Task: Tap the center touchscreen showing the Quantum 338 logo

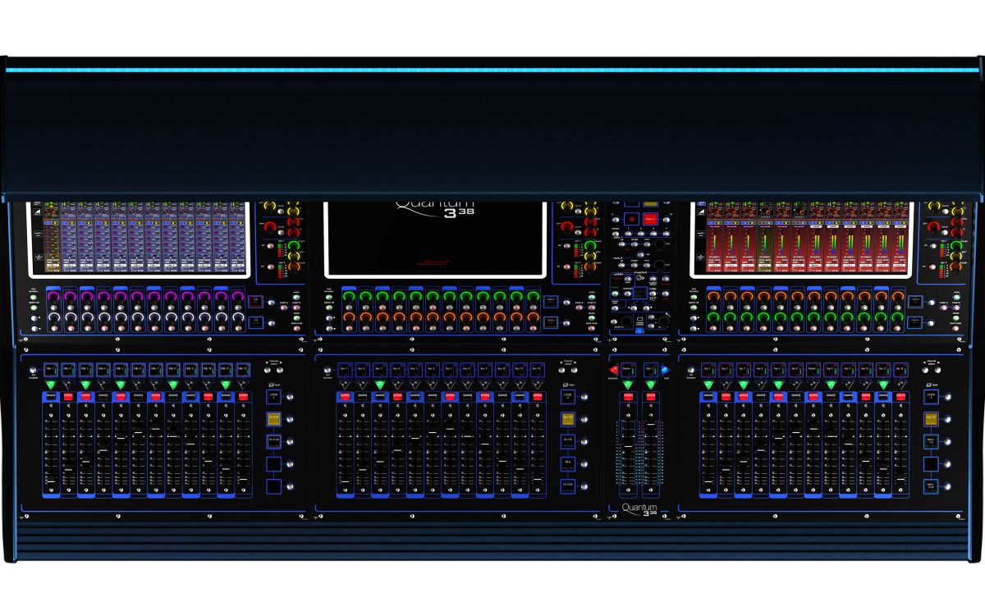Action: click(435, 238)
